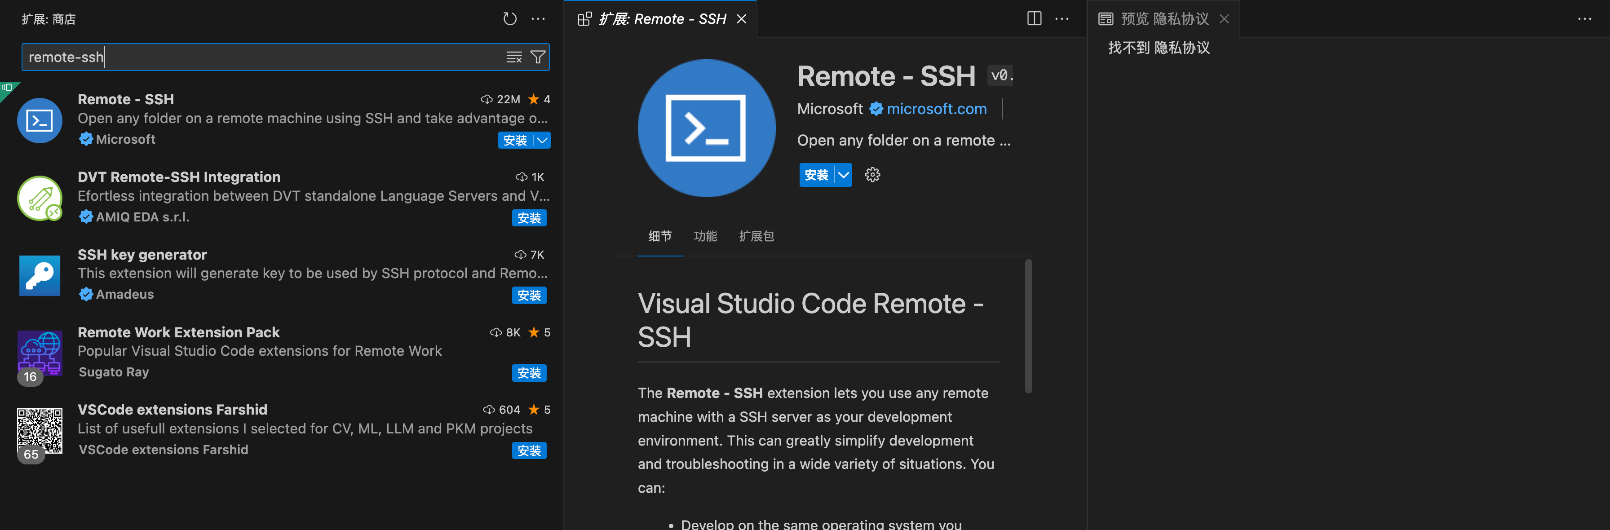Image resolution: width=1610 pixels, height=530 pixels.
Task: Click the Visual Studio Code Remote - SSH heading
Action: pyautogui.click(x=811, y=320)
